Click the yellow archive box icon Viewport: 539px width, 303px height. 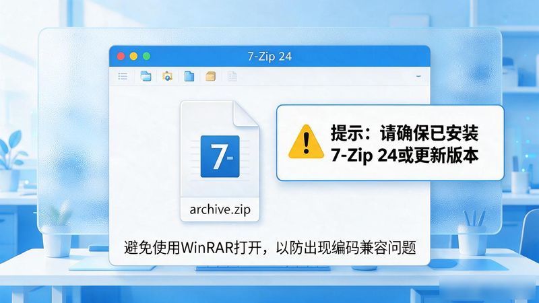tap(211, 76)
